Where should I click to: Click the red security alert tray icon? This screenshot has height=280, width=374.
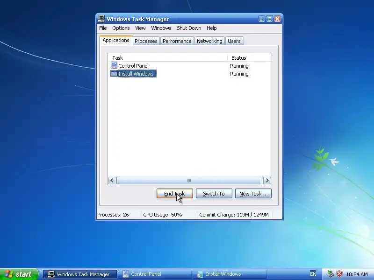pyautogui.click(x=339, y=274)
